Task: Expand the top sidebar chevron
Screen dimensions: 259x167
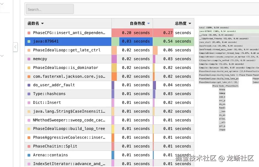Action: point(2,4)
